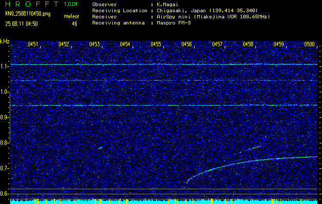Click the Receiving Location label
Screen dimensions: 322x204
point(120,10)
